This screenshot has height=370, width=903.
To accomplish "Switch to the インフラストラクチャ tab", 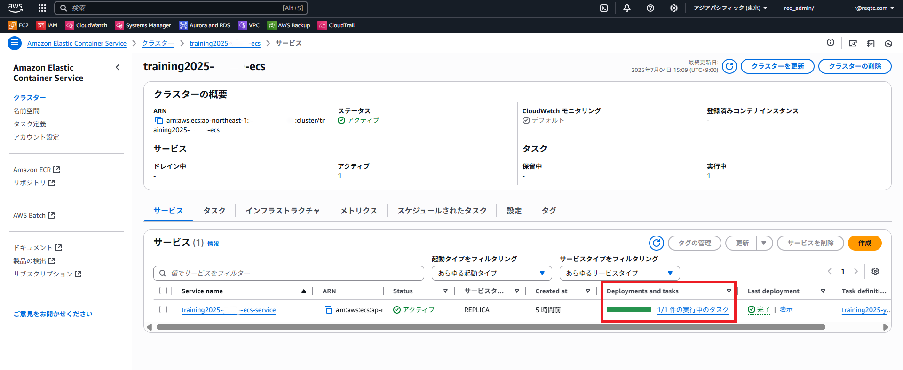I will (x=283, y=211).
